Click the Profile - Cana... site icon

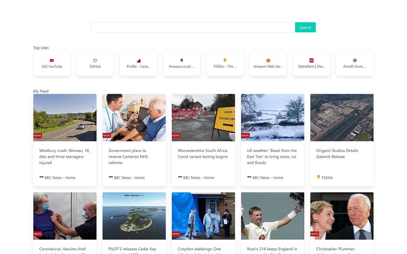tap(138, 60)
